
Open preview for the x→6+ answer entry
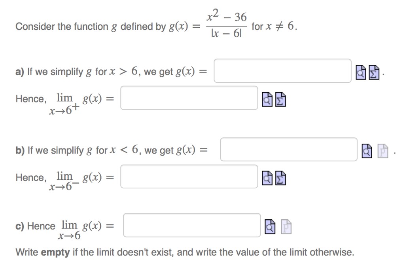[267, 100]
